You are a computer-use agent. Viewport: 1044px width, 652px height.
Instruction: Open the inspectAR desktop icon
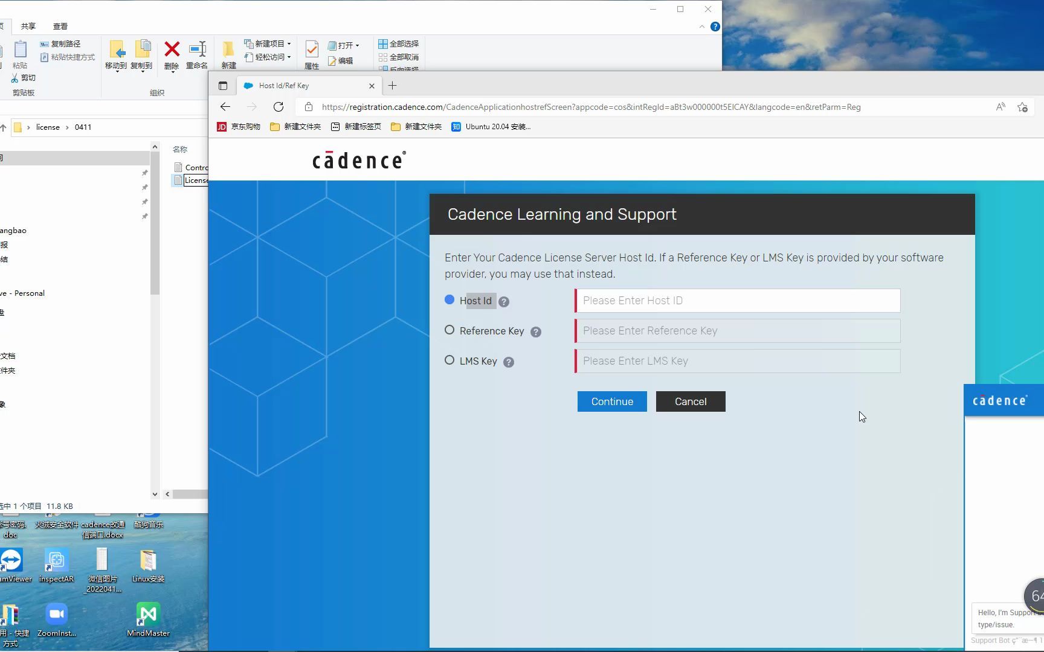[56, 566]
